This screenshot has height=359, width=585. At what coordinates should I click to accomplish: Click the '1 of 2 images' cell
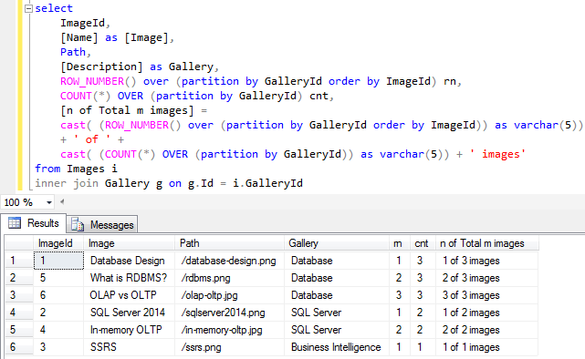(486, 313)
